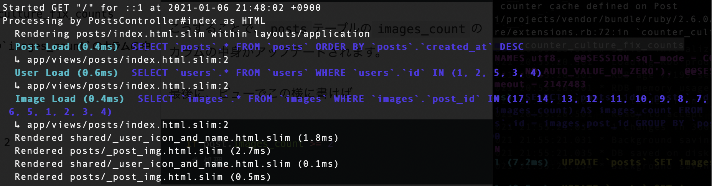
Task: Click the SELECT `images`.* FROM `images` query
Action: (x=422, y=99)
